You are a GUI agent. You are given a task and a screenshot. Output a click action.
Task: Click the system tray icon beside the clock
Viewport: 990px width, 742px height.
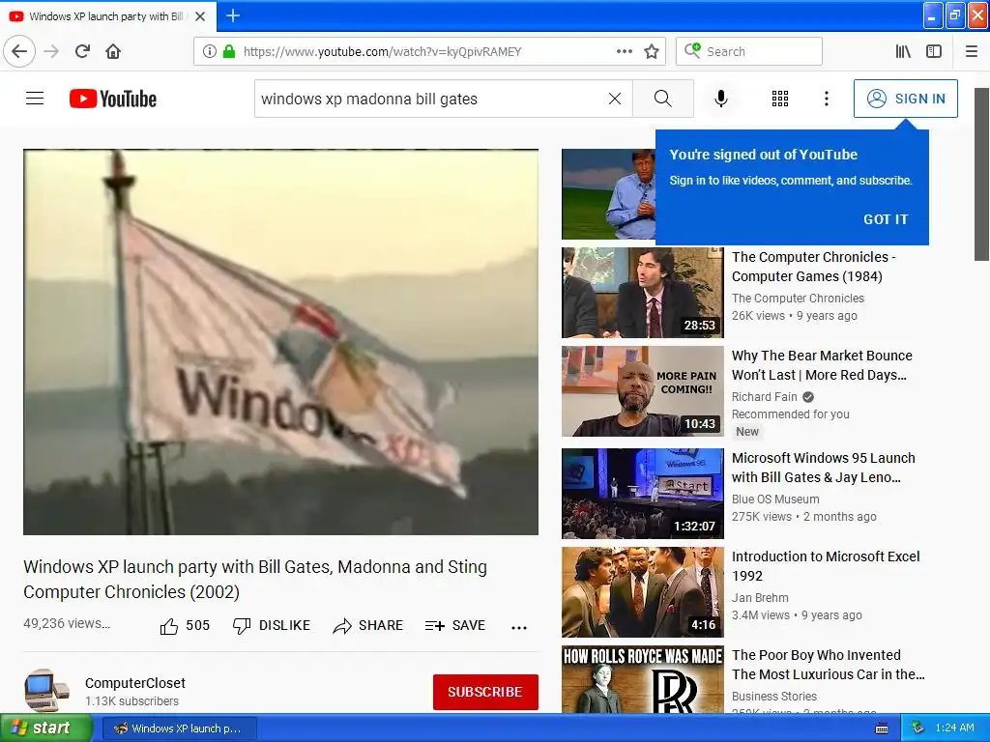(918, 728)
